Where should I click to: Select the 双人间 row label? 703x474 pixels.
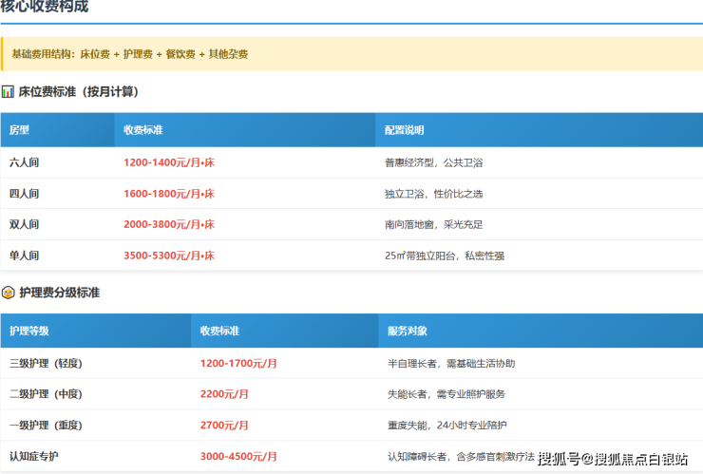(x=24, y=224)
